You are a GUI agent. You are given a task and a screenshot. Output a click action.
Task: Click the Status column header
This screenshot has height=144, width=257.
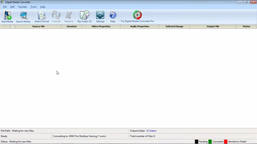(246, 27)
